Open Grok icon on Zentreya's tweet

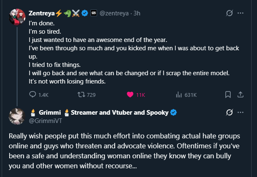[228, 13]
